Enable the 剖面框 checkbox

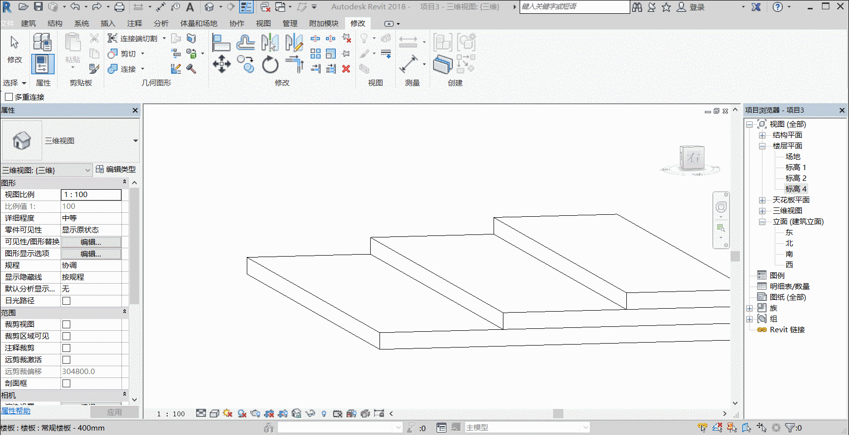pyautogui.click(x=66, y=383)
